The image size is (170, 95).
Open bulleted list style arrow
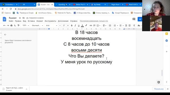click(x=123, y=26)
